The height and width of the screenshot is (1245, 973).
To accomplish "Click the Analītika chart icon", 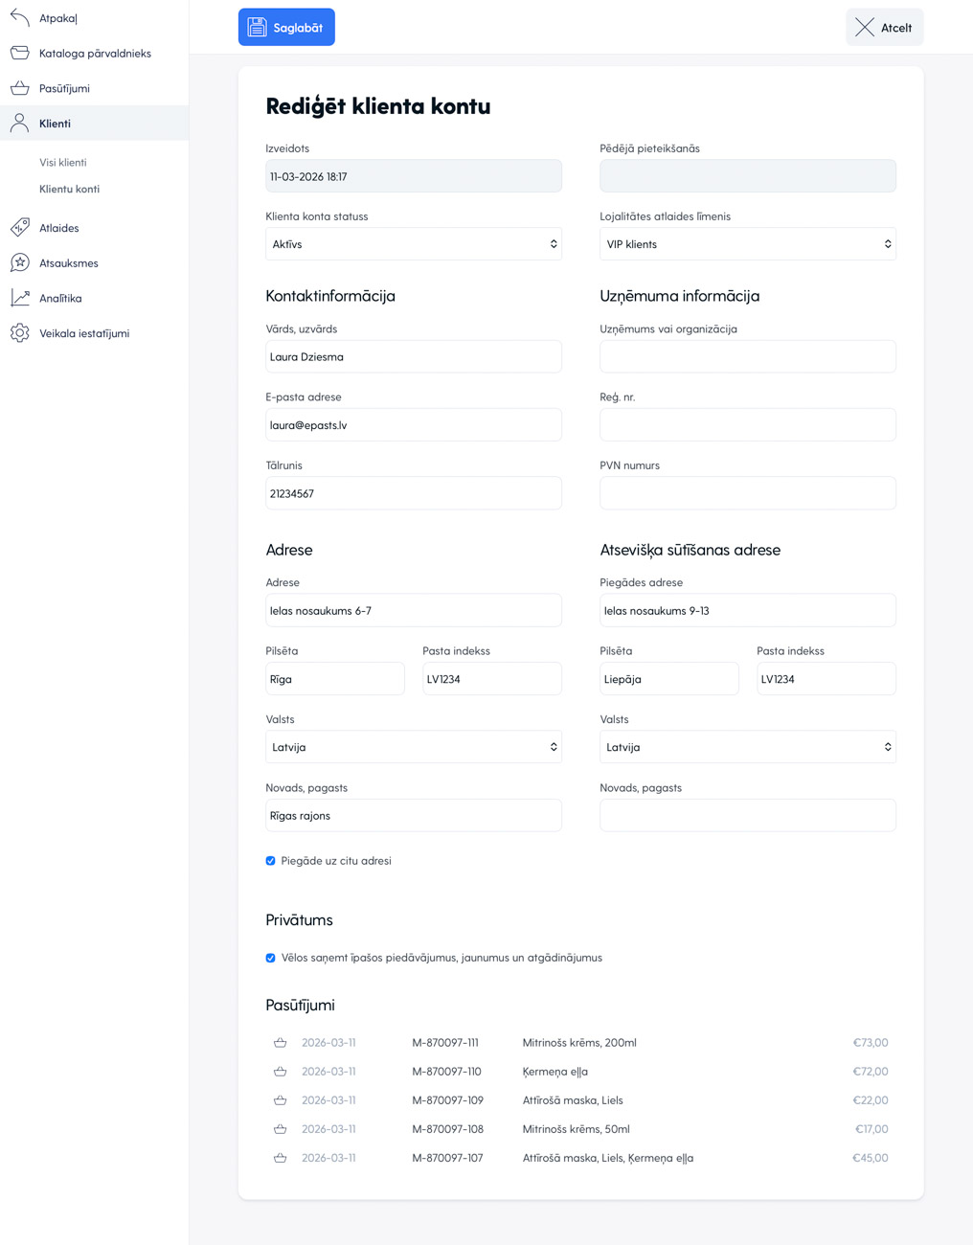I will click(20, 298).
